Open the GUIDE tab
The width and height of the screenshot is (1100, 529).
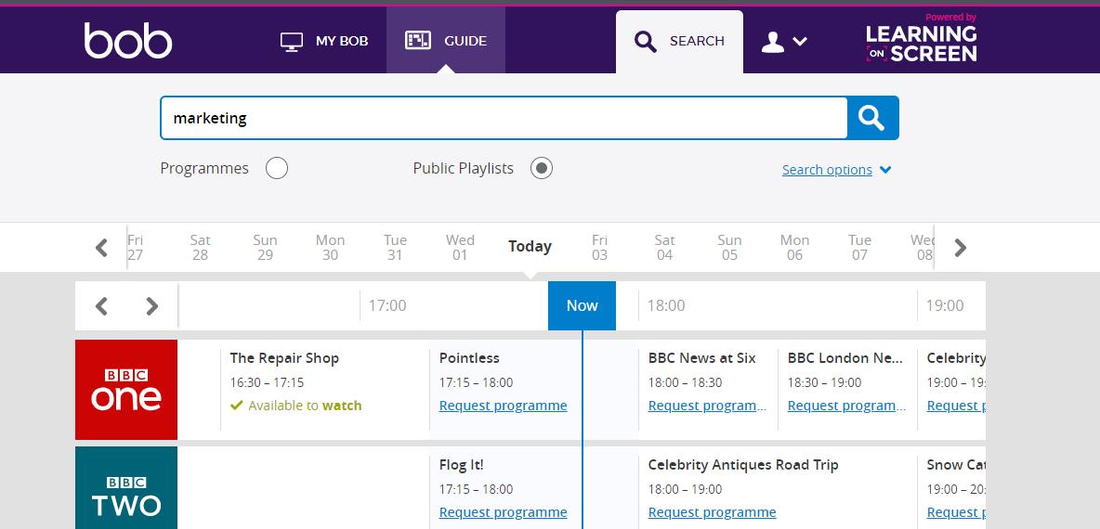click(x=445, y=41)
